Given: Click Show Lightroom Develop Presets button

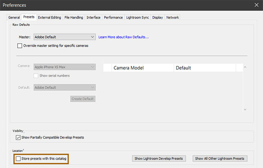Looking at the screenshot, I should (x=159, y=158).
